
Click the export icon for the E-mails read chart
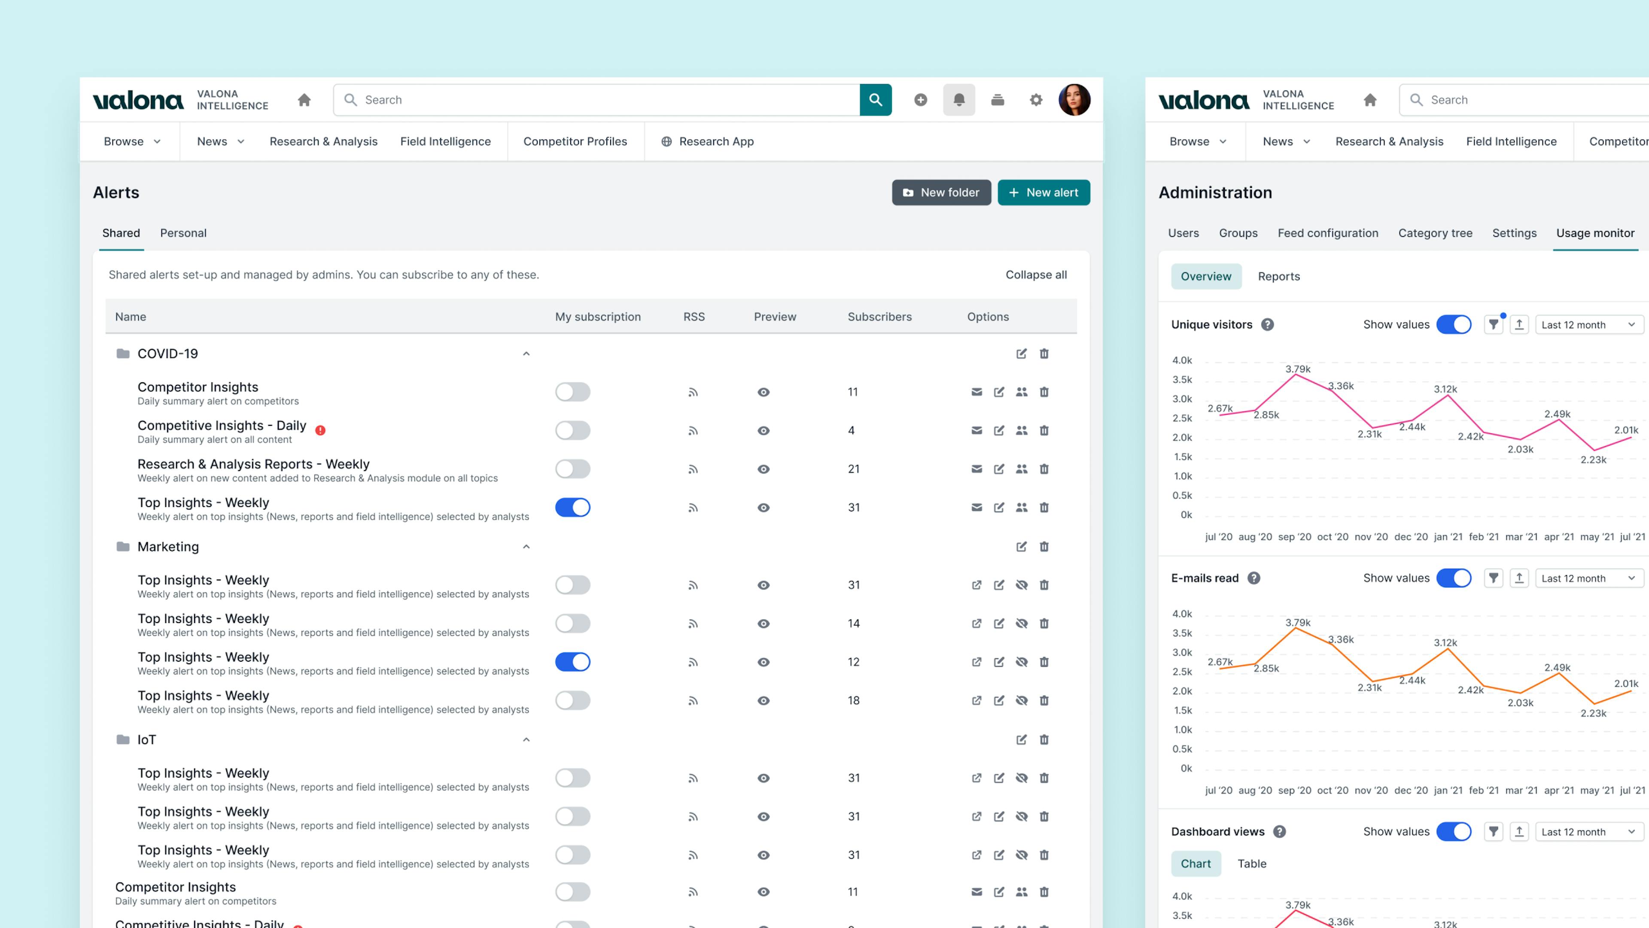pos(1519,578)
